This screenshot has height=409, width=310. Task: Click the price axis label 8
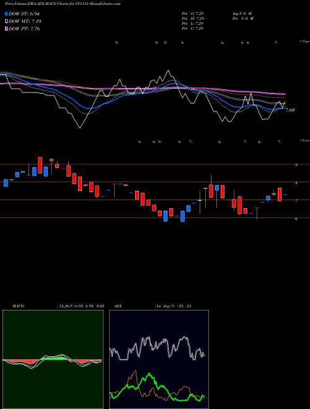coord(296,183)
